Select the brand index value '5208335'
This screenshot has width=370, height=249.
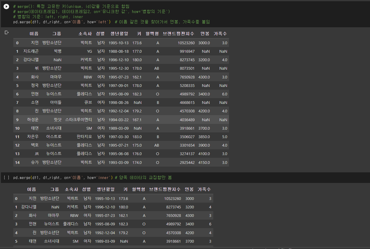[x=187, y=85]
